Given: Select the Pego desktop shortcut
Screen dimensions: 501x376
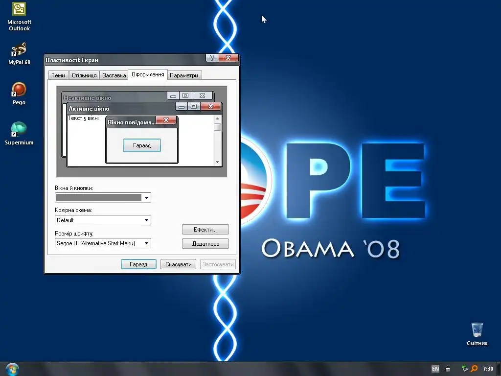Looking at the screenshot, I should coord(19,94).
